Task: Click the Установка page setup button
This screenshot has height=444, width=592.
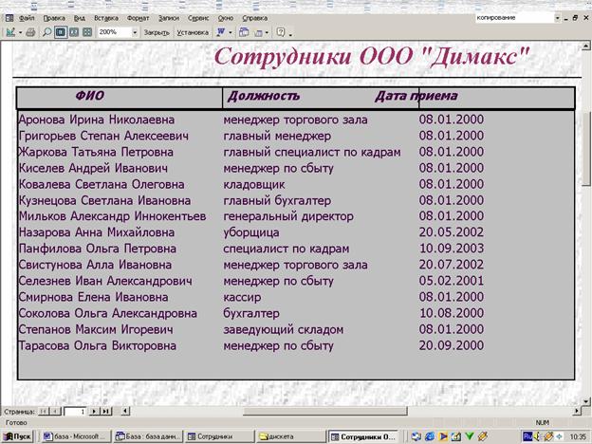Action: point(193,32)
